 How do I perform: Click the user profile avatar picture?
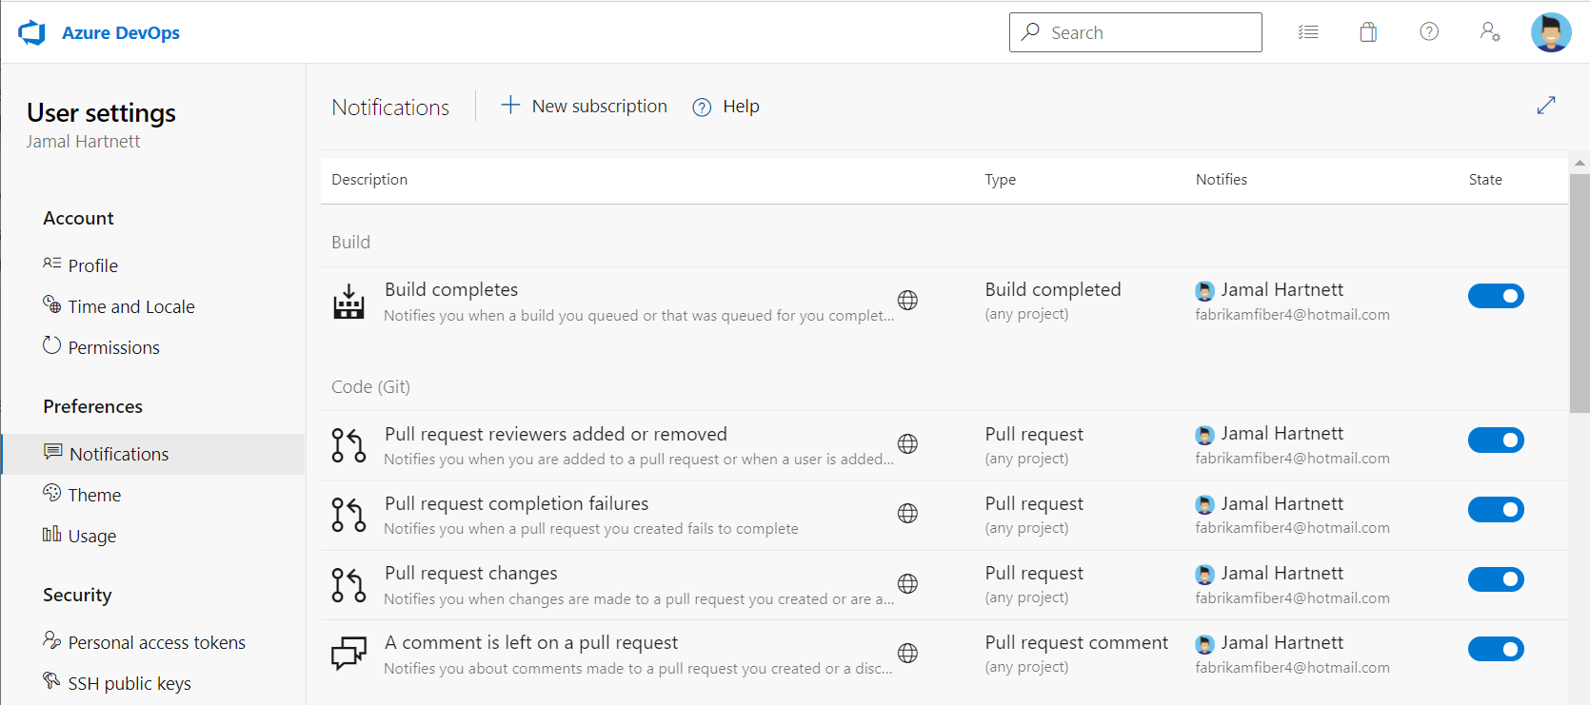1550,32
